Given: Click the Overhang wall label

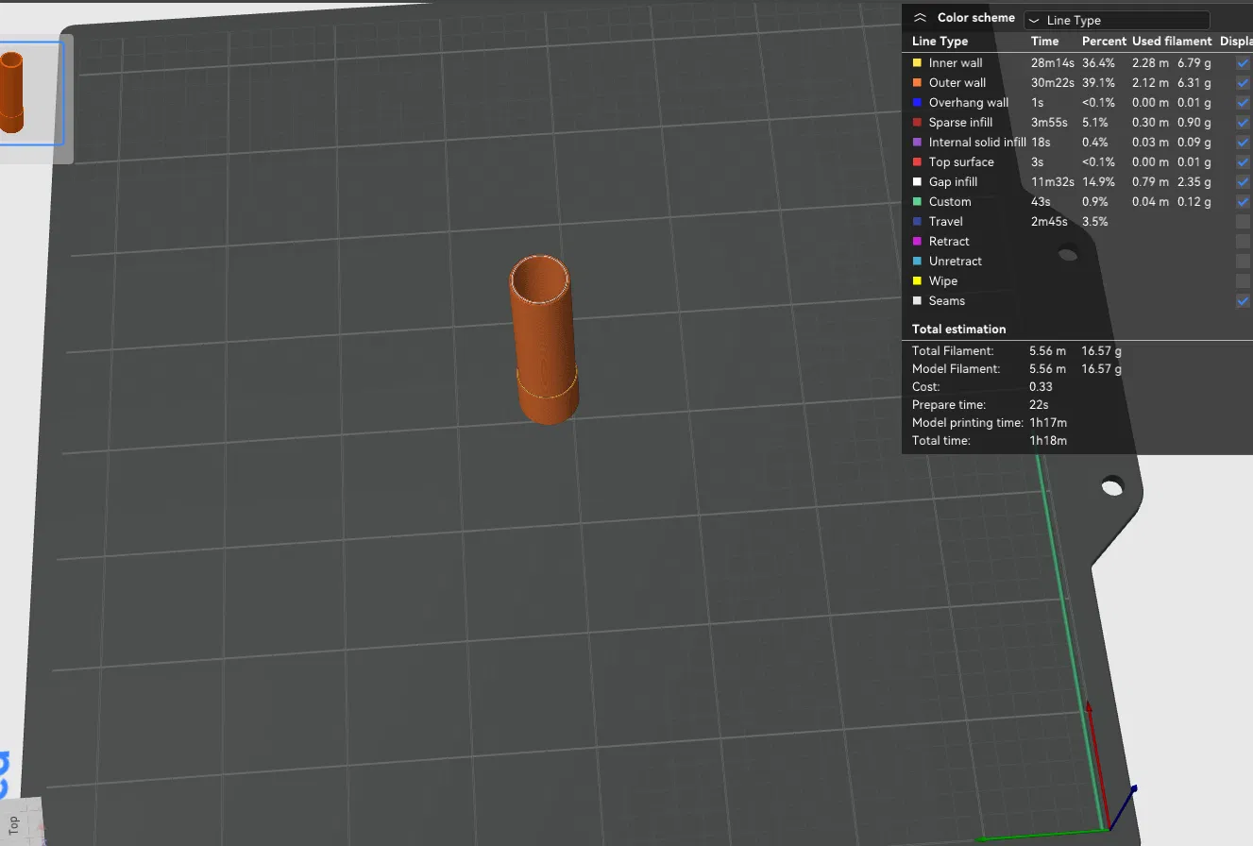Looking at the screenshot, I should tap(969, 103).
